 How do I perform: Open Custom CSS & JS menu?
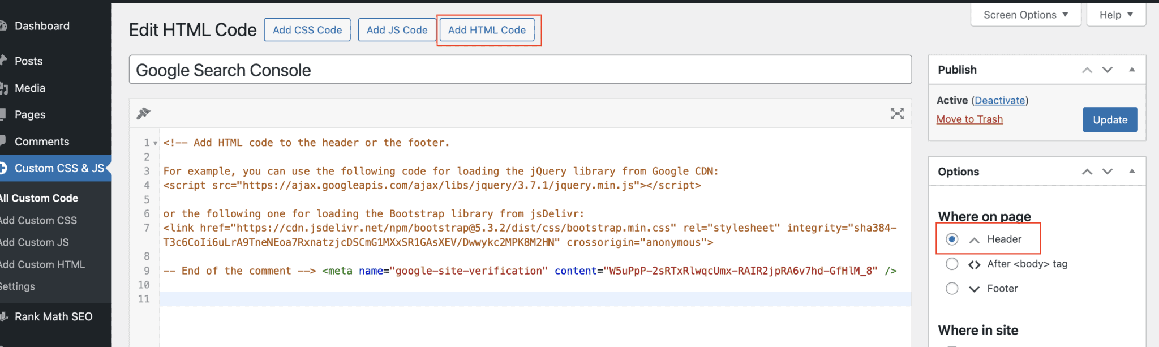point(55,168)
